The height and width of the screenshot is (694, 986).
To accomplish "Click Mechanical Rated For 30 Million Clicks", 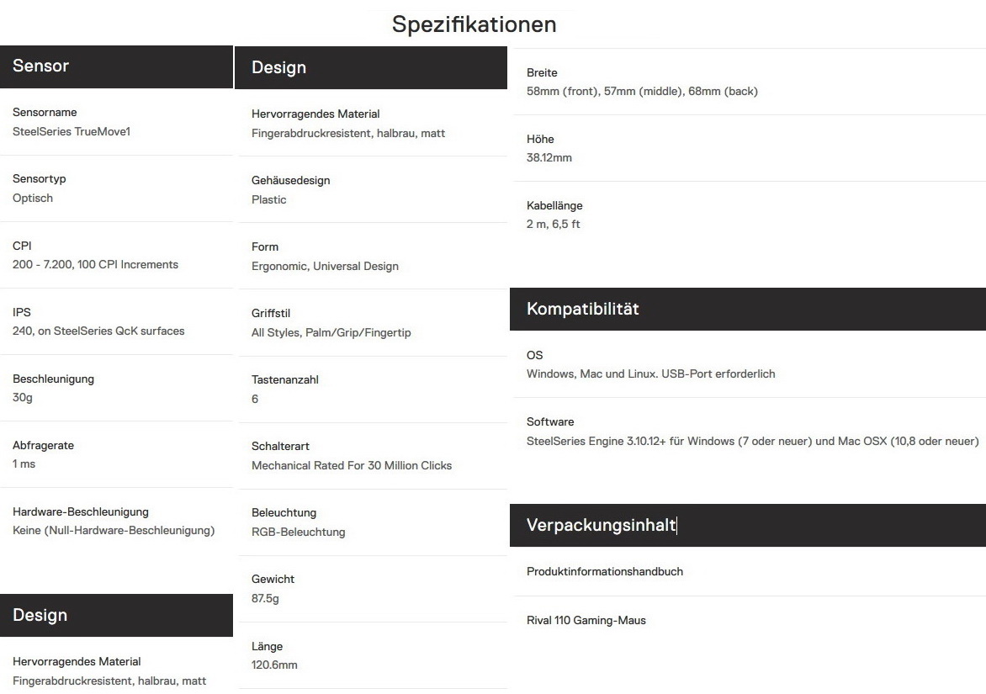I will point(351,465).
